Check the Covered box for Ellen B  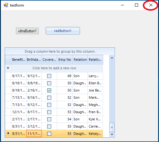(x=49, y=83)
